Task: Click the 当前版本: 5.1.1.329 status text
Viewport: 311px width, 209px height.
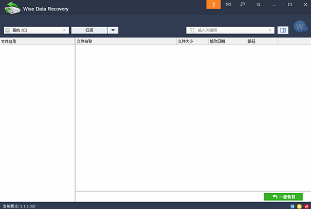Action: [x=19, y=206]
